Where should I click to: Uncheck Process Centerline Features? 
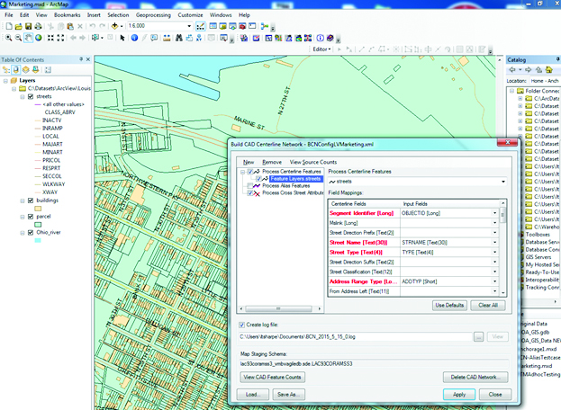[250, 172]
